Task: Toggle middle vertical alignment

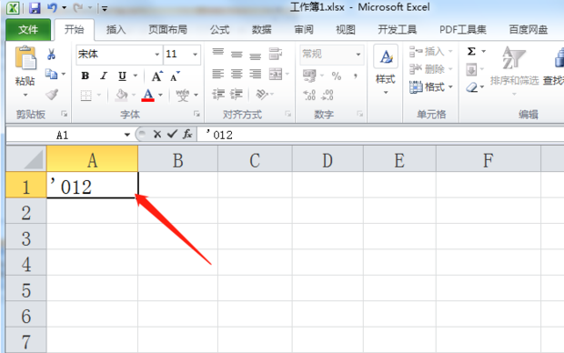Action: 237,55
